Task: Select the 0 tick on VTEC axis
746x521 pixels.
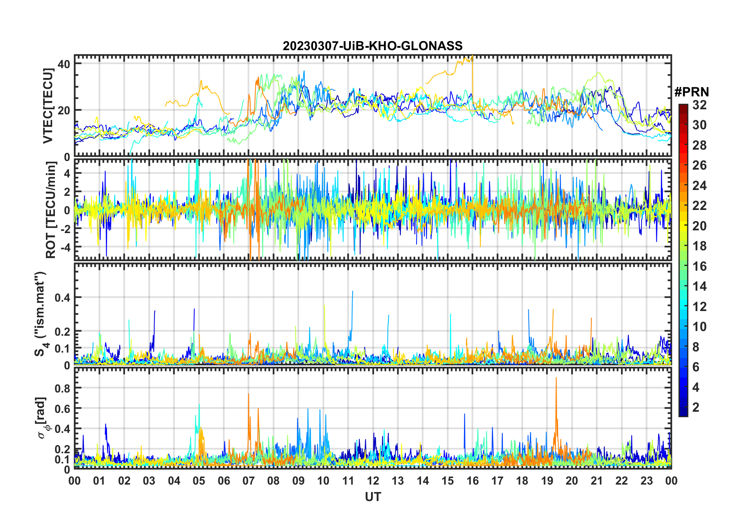Action: click(67, 157)
